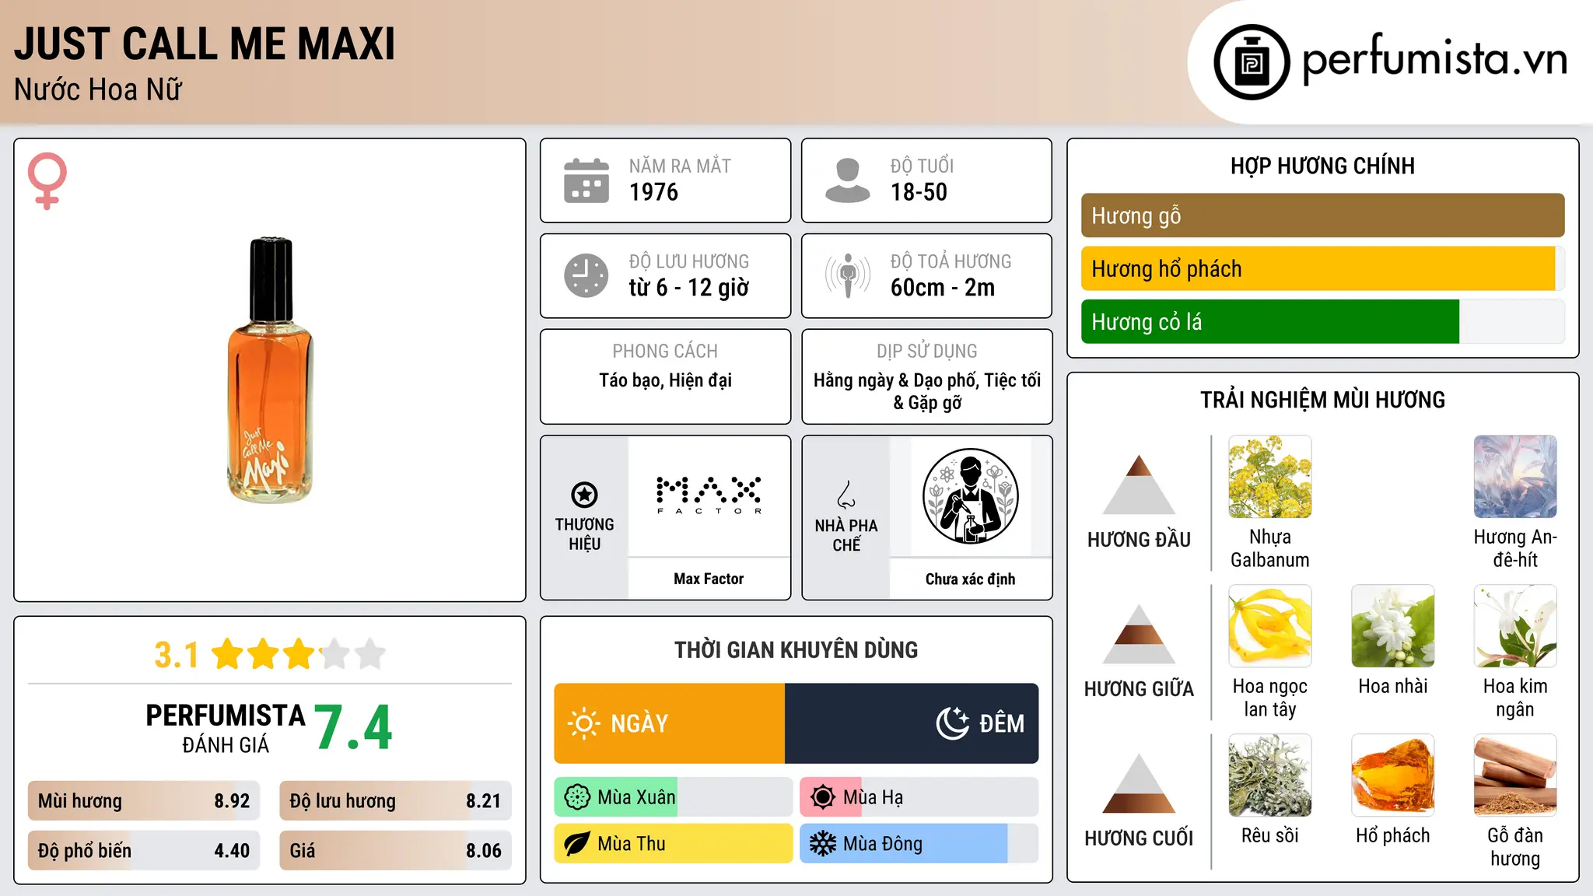Click the sillage value 60cm - 2m

tap(943, 288)
